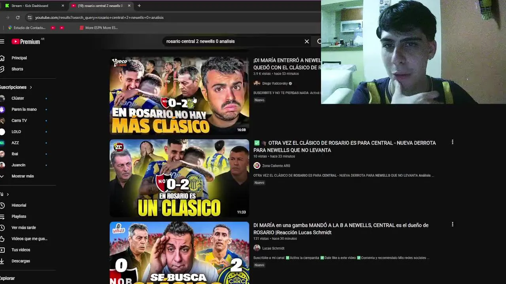Open Historial in sidebar
506x284 pixels.
tap(19, 206)
